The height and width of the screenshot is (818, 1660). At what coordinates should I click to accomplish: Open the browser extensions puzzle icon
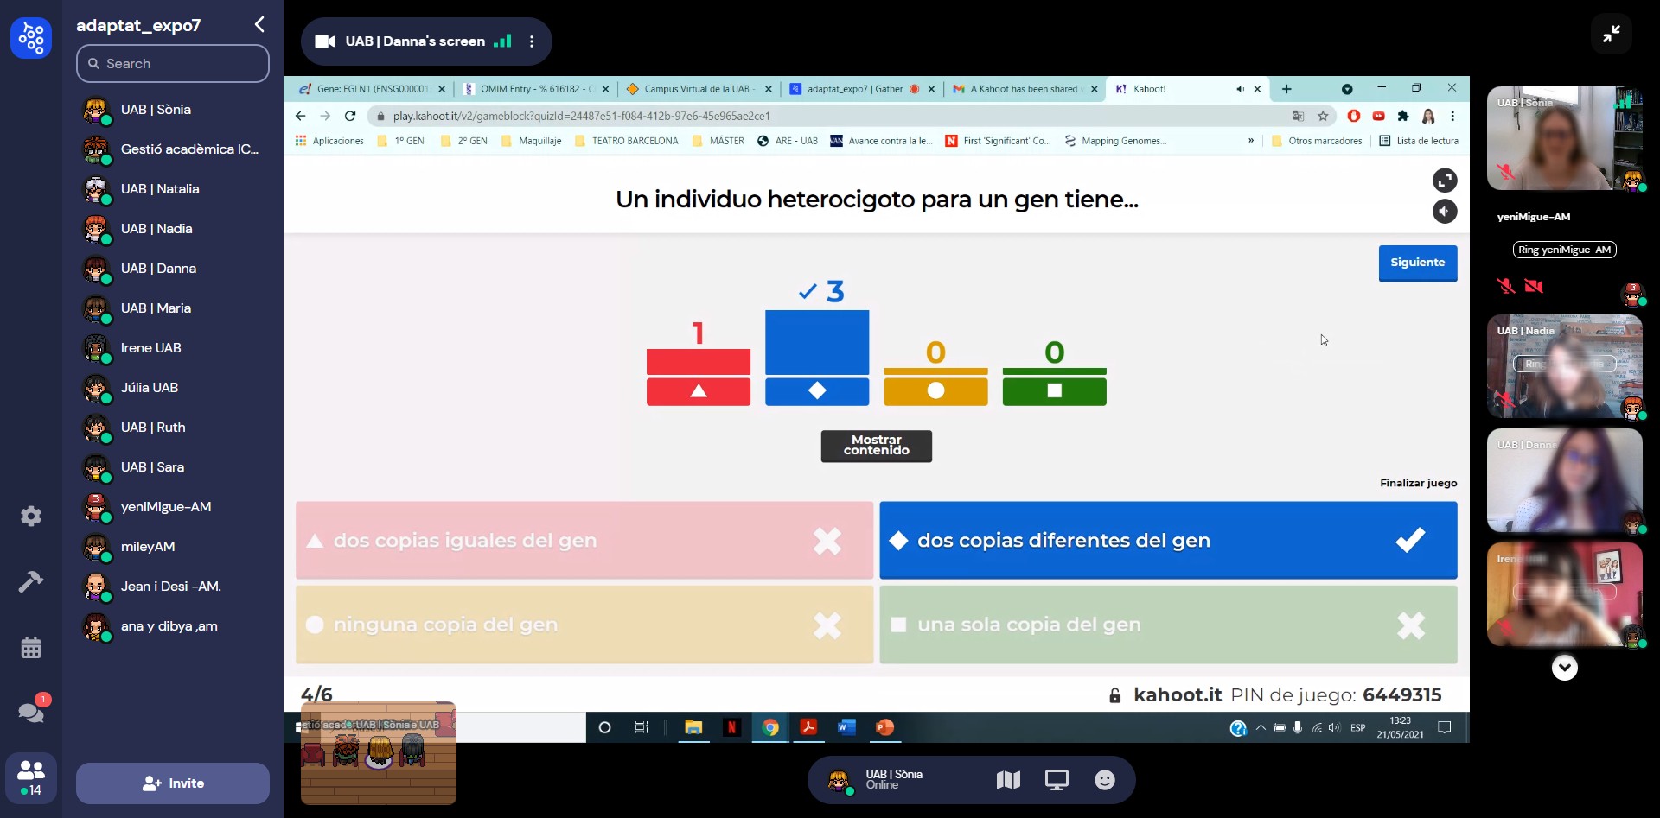coord(1403,116)
